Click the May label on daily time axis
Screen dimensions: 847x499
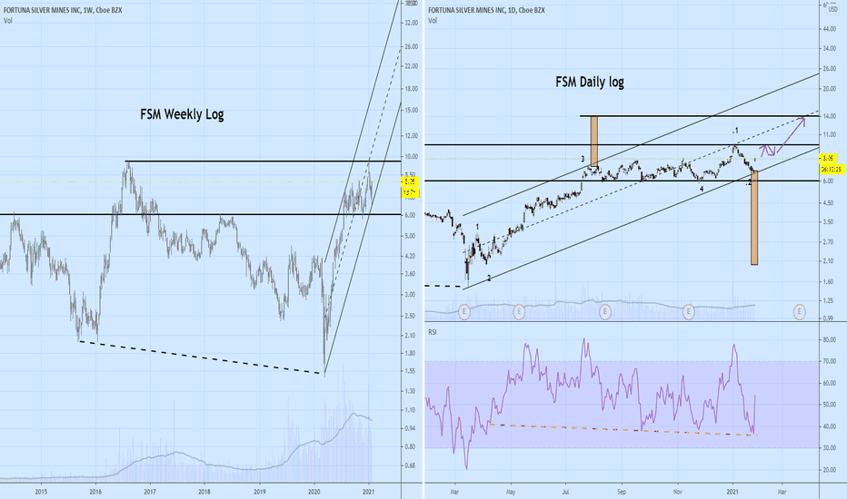511,492
